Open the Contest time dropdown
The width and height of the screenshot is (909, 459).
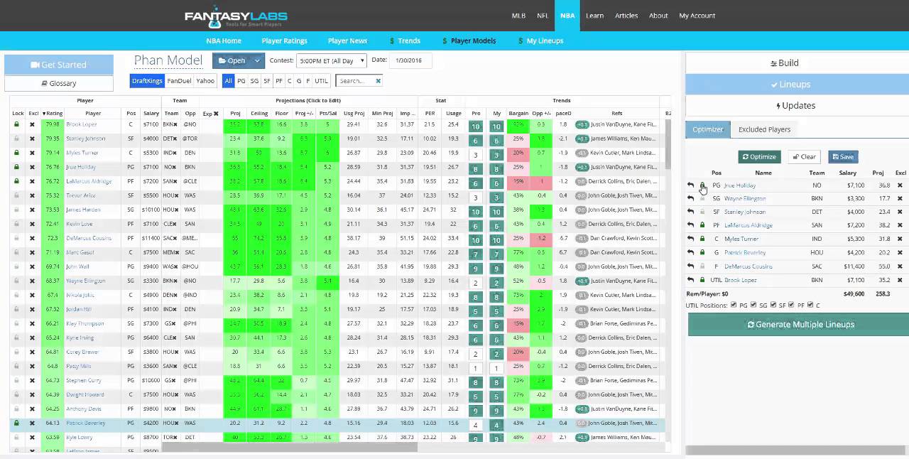coord(331,60)
